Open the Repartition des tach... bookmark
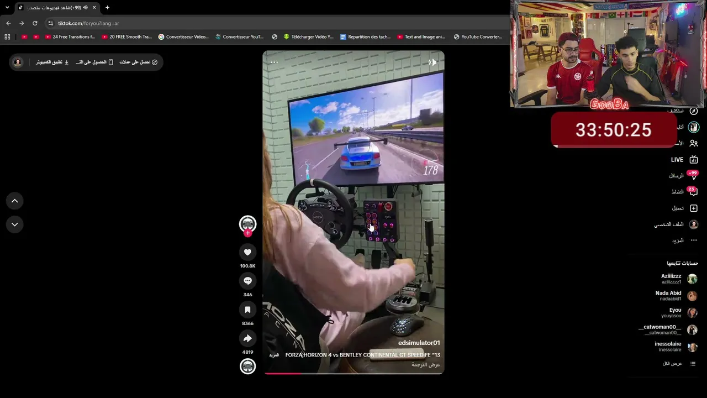707x398 pixels. [366, 37]
